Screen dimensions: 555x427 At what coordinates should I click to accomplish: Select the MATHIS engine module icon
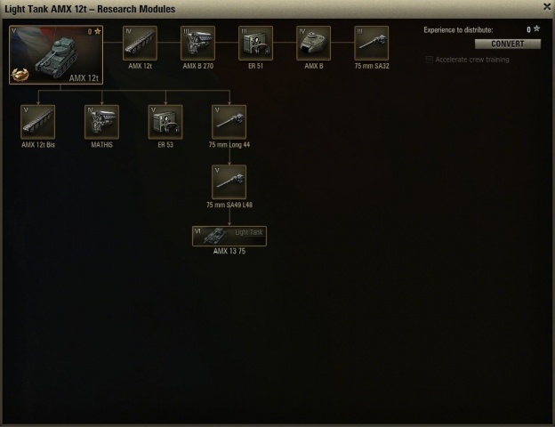click(101, 122)
